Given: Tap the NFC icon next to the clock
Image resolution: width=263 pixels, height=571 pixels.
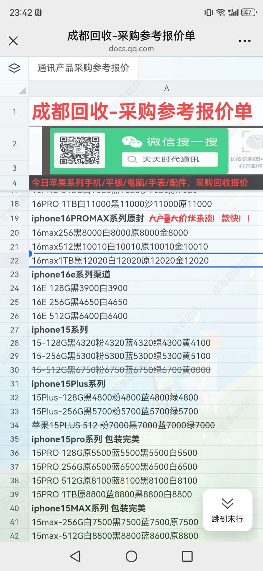Looking at the screenshot, I should click(x=38, y=13).
